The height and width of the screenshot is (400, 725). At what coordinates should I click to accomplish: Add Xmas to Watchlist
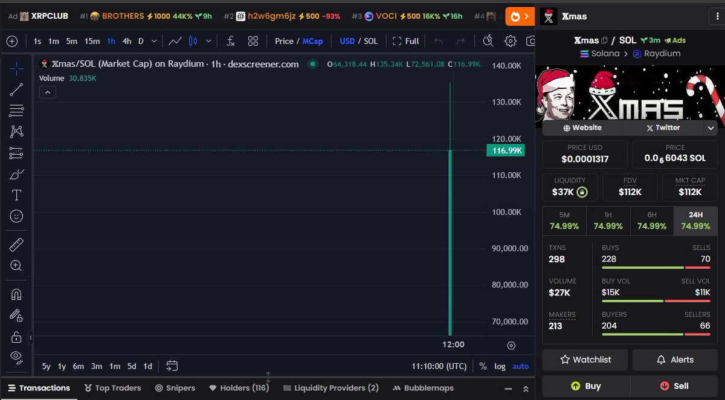coord(585,360)
